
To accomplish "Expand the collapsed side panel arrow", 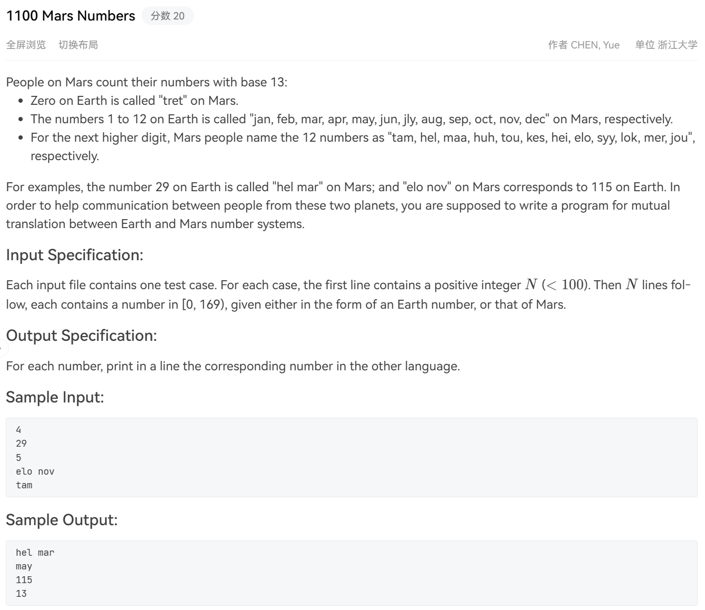I will (3, 348).
